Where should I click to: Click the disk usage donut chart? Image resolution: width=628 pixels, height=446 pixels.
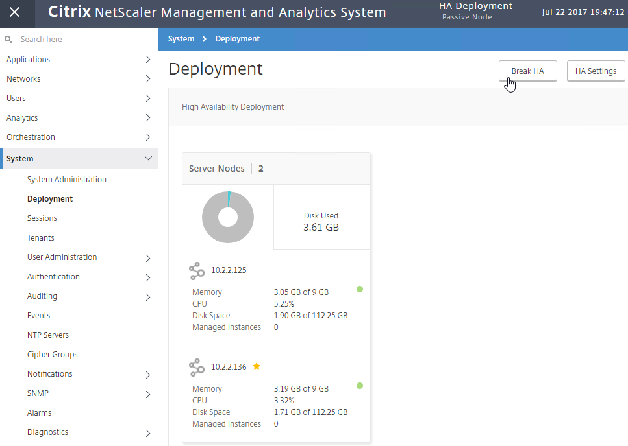(x=228, y=217)
